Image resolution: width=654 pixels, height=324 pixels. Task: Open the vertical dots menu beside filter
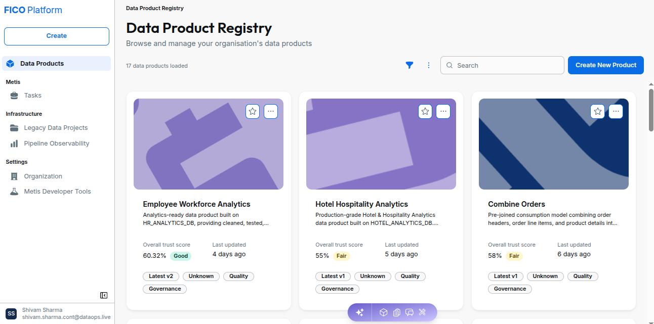pyautogui.click(x=429, y=65)
